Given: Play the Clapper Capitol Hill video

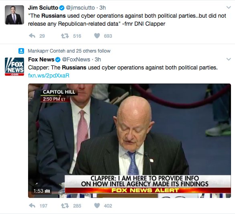Looking at the screenshot, I should point(130,141).
